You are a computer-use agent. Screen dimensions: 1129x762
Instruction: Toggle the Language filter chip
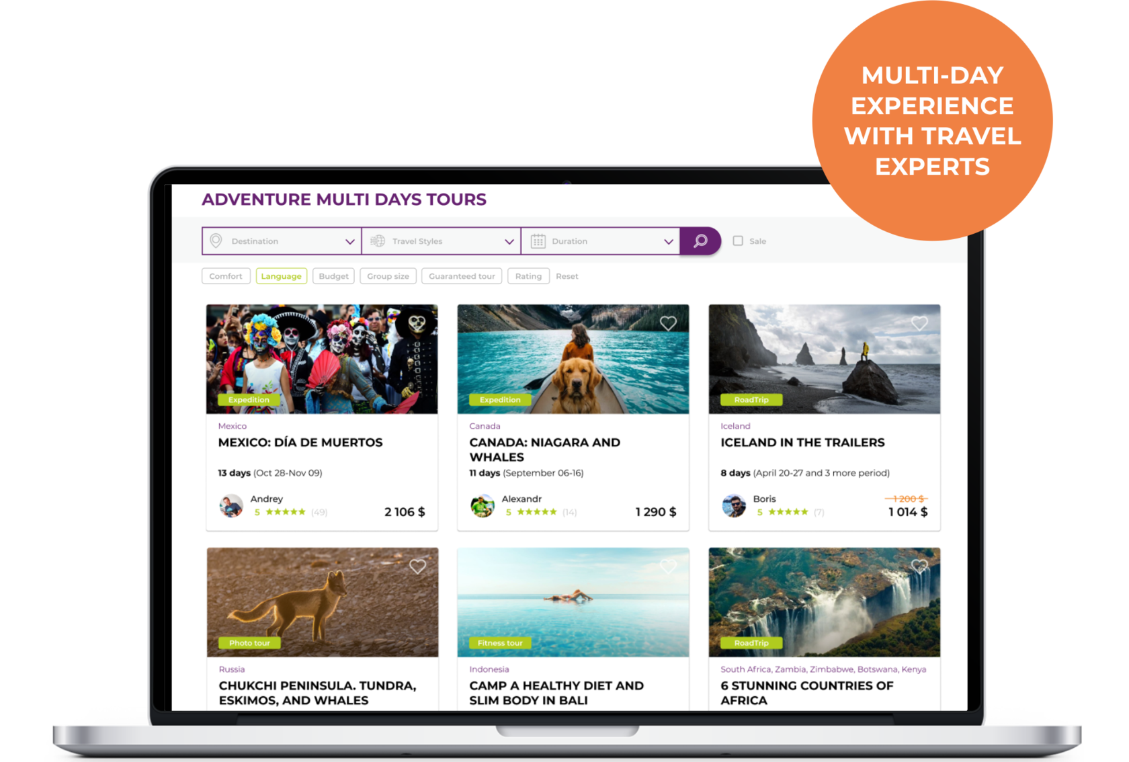[281, 276]
